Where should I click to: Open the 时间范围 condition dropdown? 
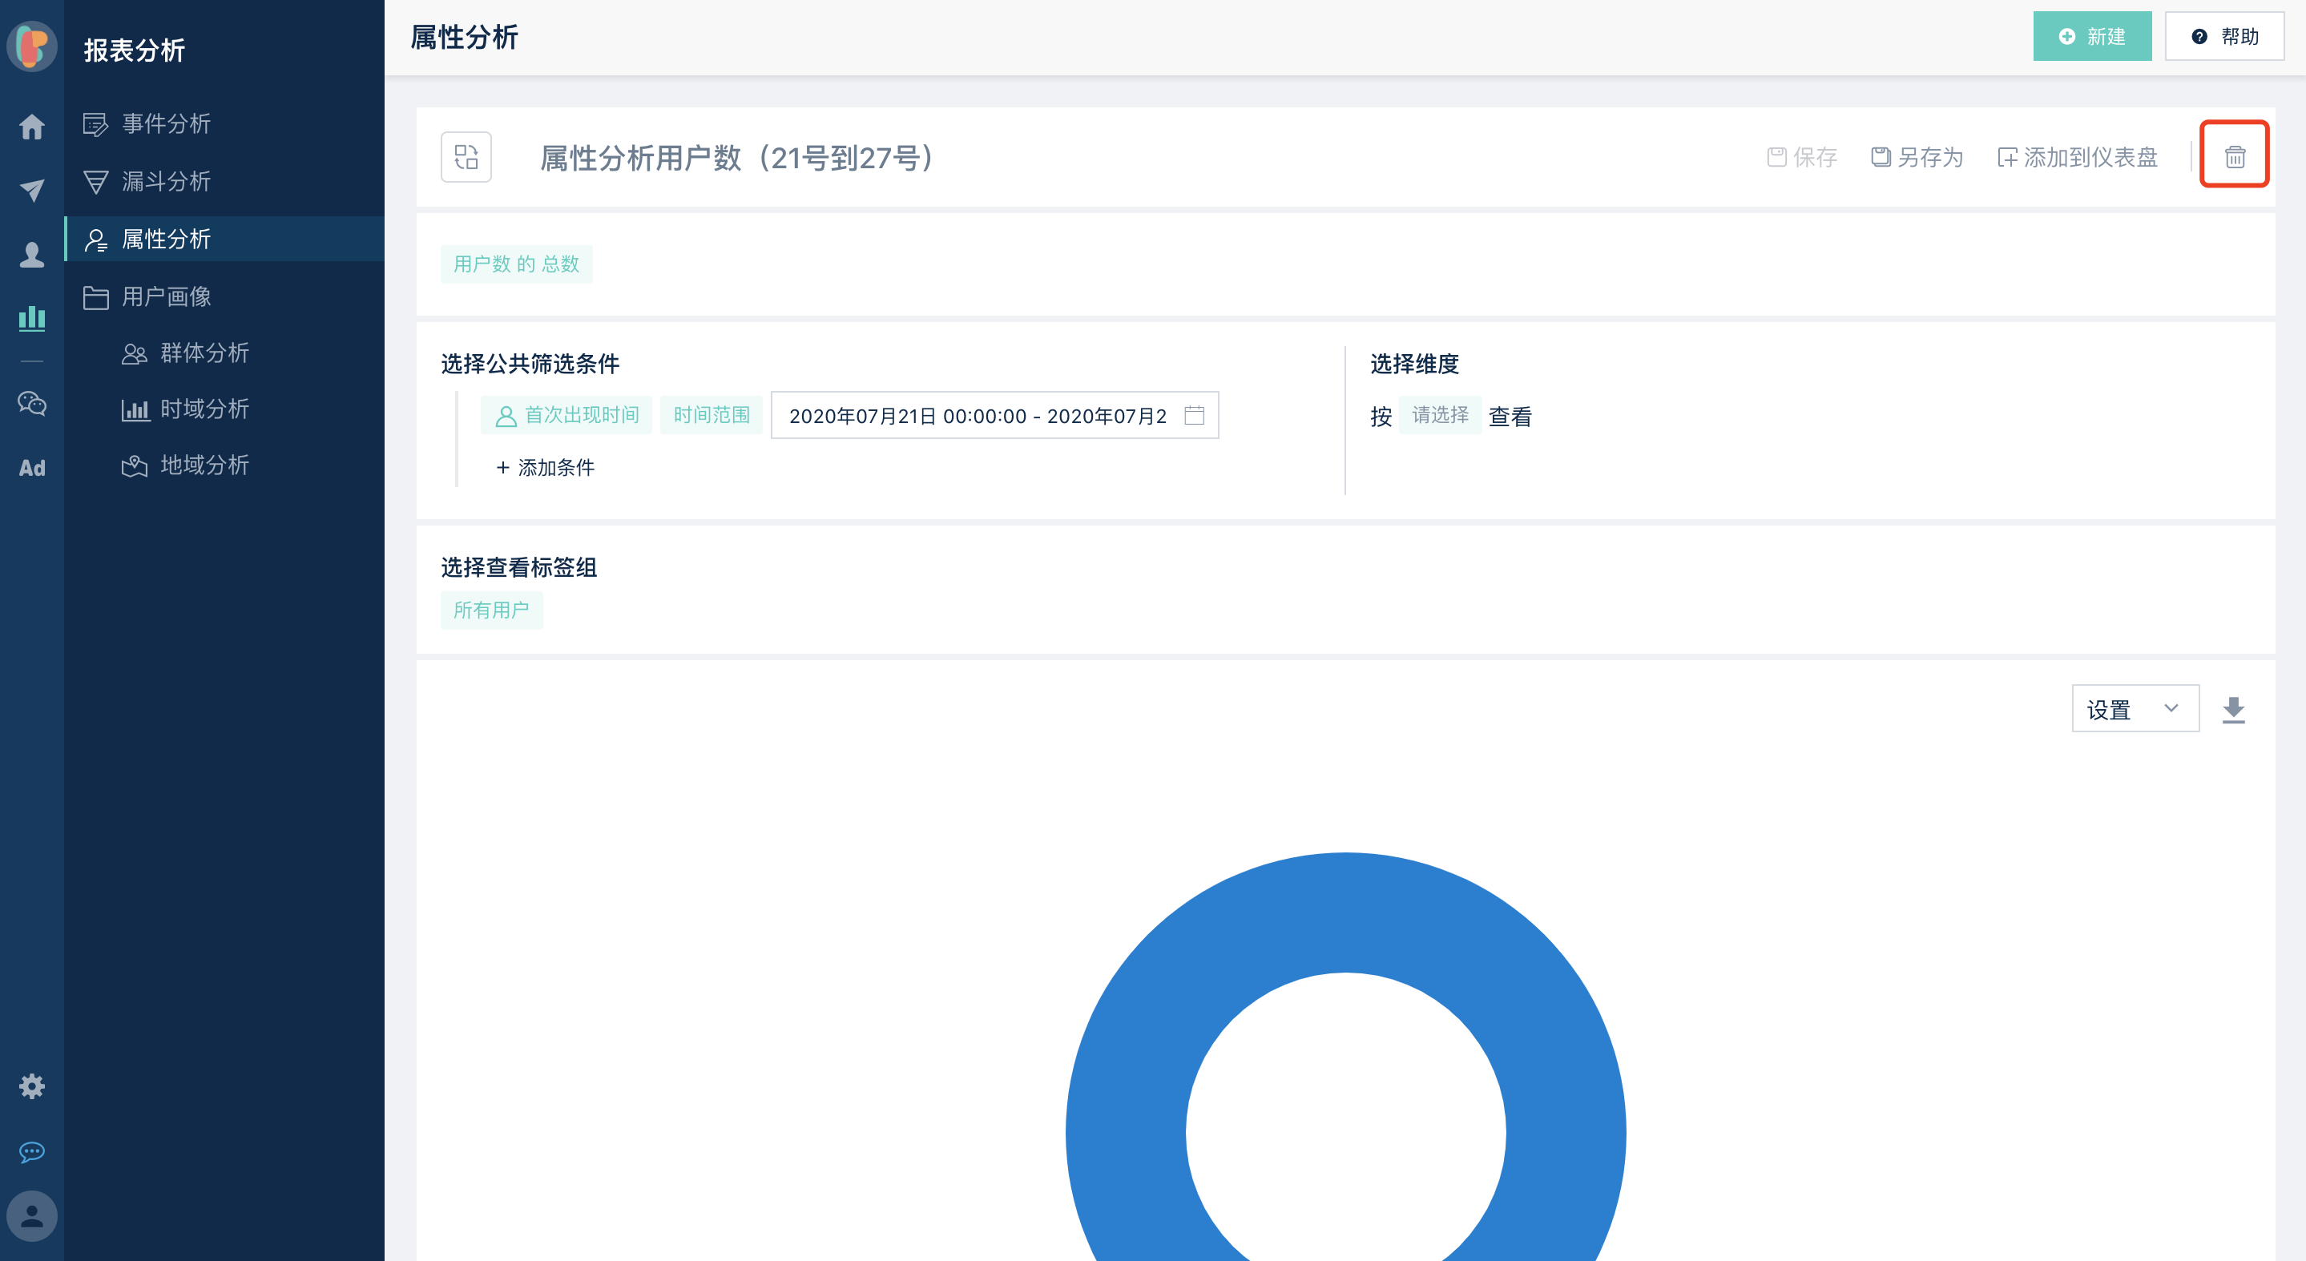[711, 415]
